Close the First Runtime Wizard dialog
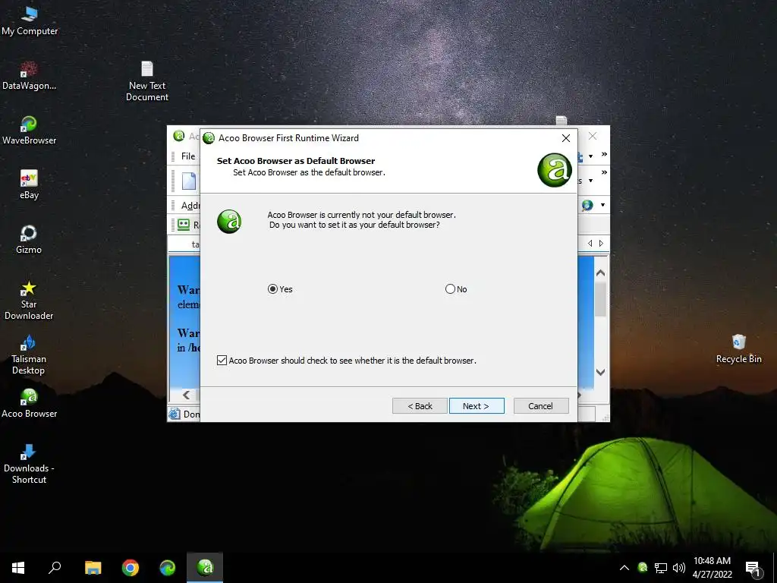777x583 pixels. tap(566, 138)
